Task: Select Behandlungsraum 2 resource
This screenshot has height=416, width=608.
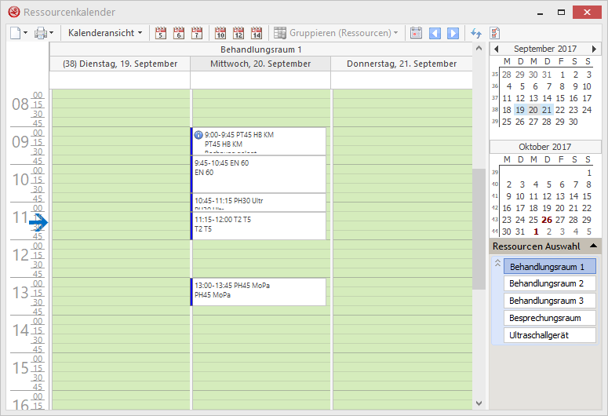Action: 549,283
